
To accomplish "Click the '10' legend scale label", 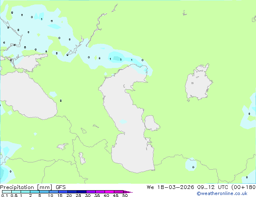I will pos(50,195).
